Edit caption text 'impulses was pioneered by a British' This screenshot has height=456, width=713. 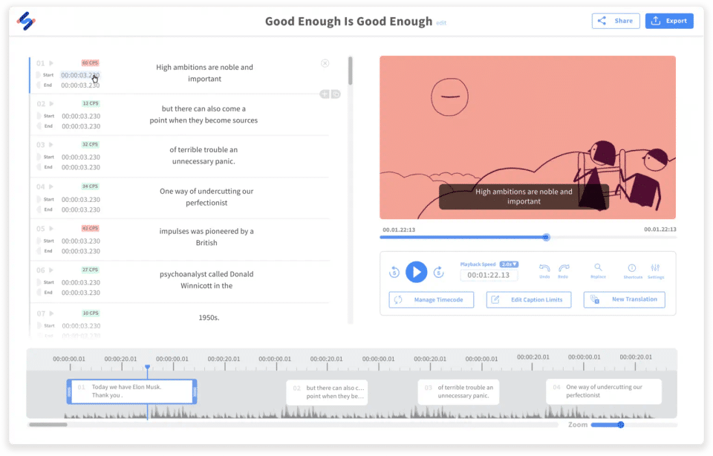pos(206,237)
